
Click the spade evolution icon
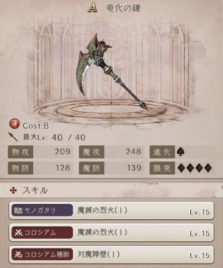click(x=181, y=152)
